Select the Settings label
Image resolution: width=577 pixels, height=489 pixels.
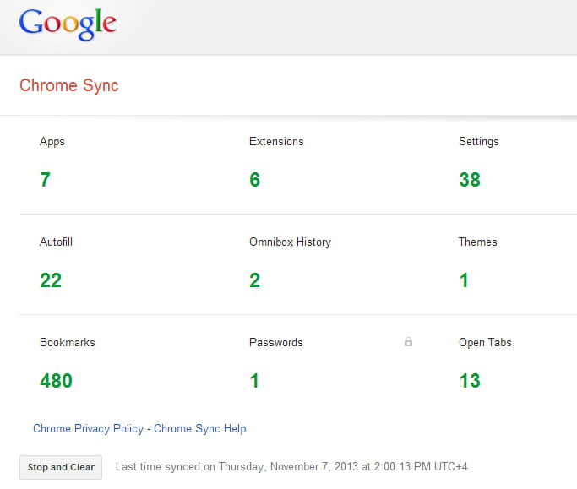tap(479, 142)
